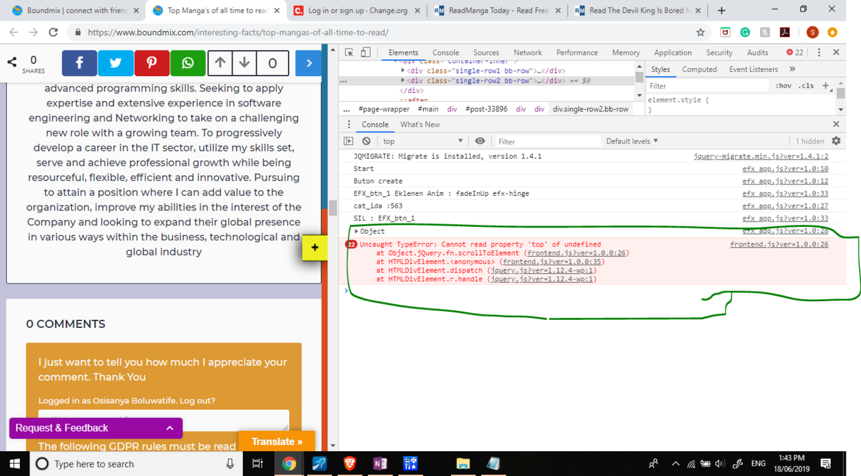The image size is (861, 476).
Task: Open jquery-migrate.min.js source link
Action: [x=761, y=156]
